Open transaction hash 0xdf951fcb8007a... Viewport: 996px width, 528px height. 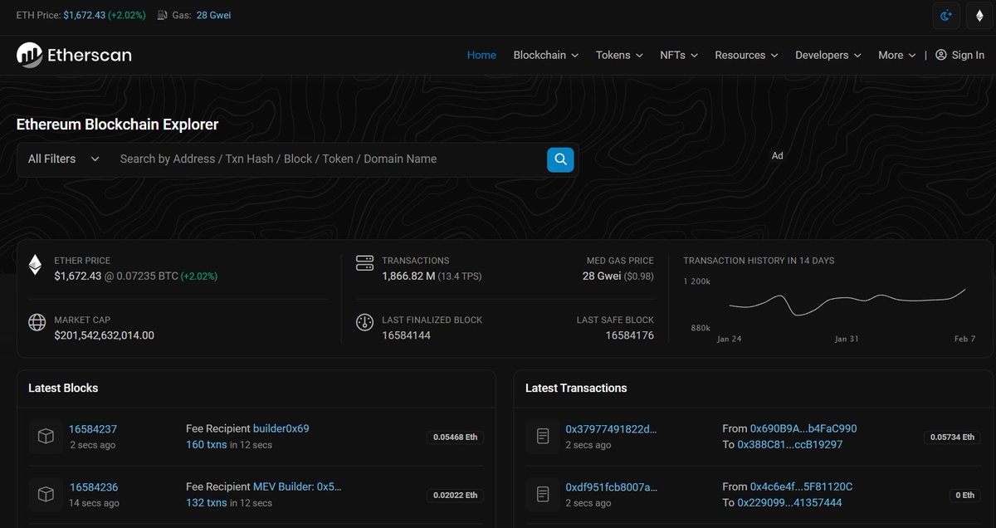[x=611, y=487]
